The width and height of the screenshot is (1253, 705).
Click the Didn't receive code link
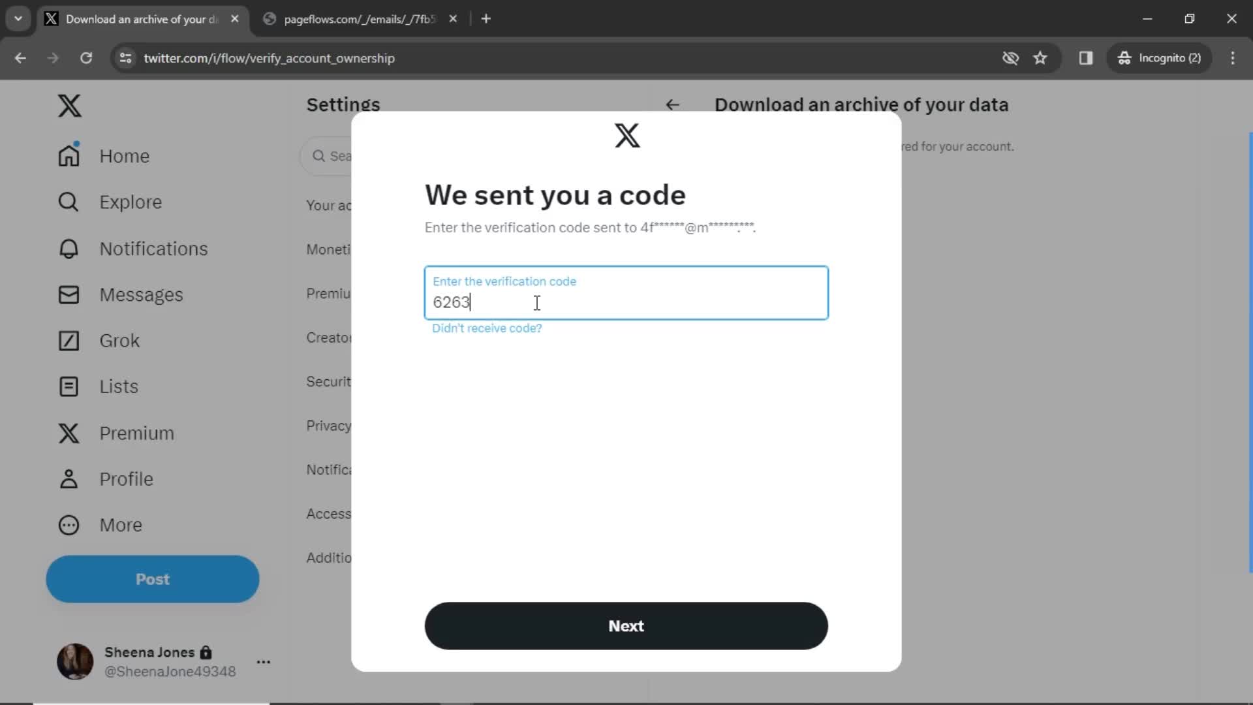click(487, 328)
